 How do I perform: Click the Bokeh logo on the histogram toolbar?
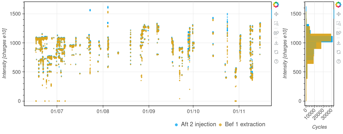coord(338,5)
